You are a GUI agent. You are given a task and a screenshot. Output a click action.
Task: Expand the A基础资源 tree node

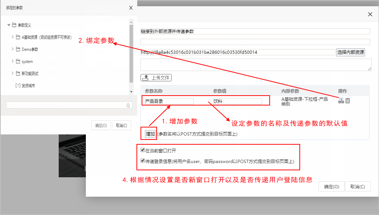point(12,37)
